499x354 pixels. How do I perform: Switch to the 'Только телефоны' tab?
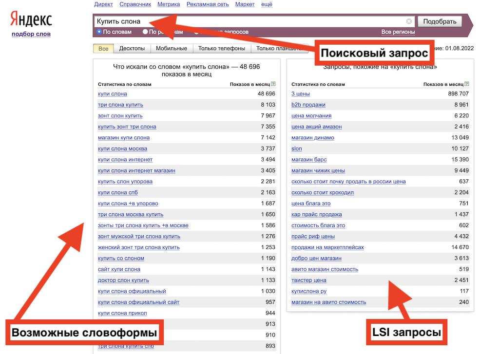coord(222,48)
